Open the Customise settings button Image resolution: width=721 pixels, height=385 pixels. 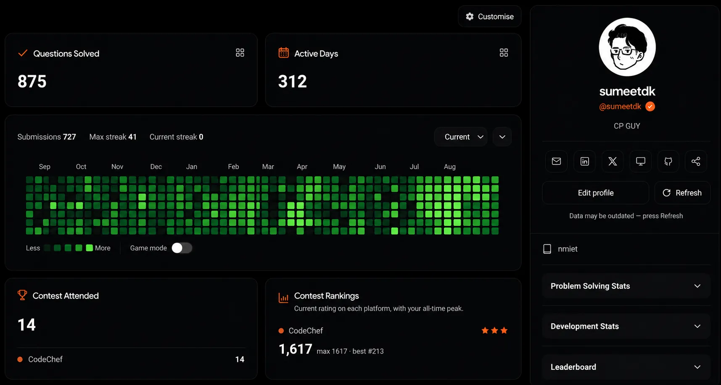click(490, 16)
